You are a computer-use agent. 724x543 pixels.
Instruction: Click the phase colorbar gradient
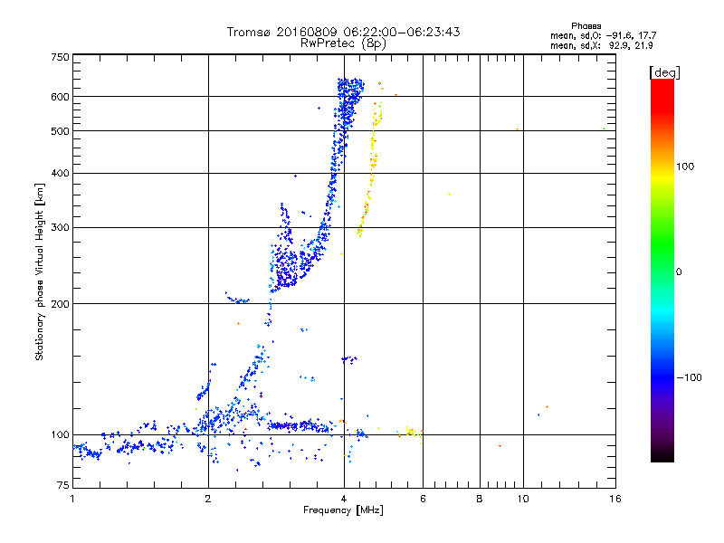[662, 270]
